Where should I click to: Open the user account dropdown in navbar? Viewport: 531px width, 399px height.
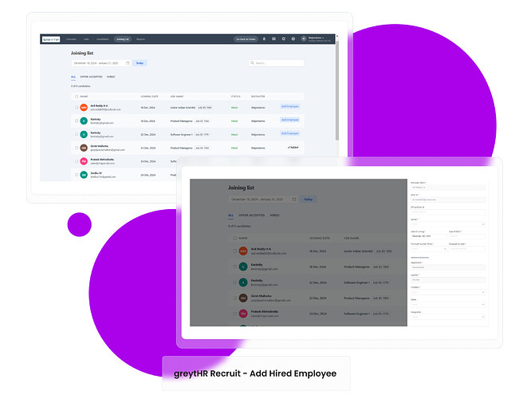coord(320,39)
